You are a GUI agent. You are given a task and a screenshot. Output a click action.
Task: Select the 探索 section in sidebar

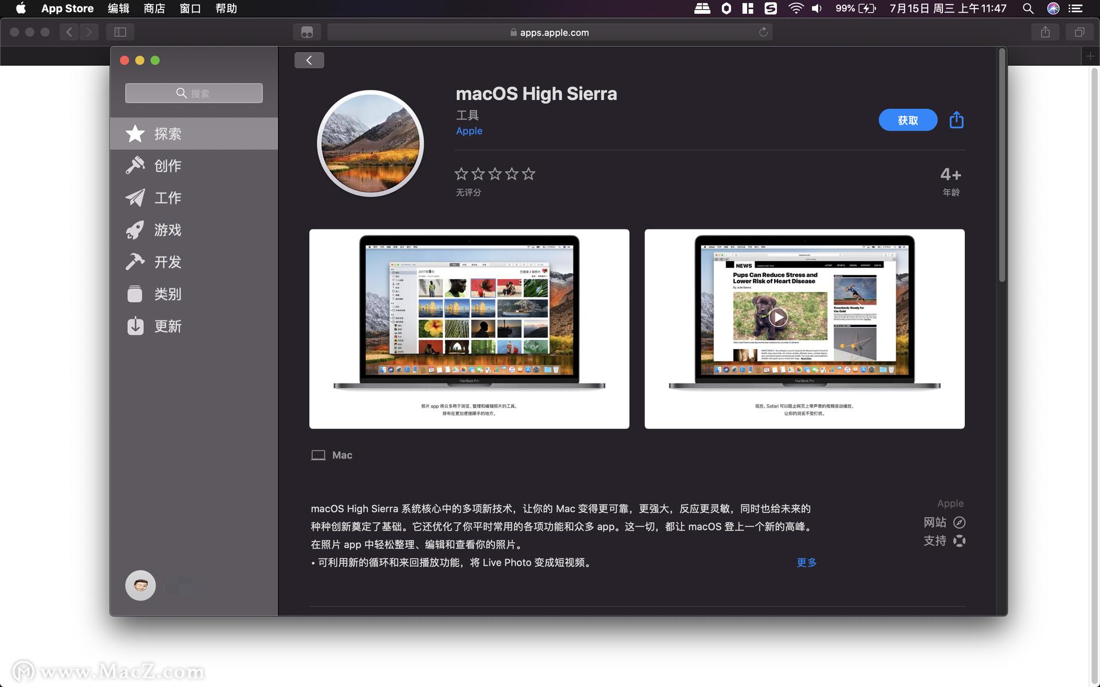168,133
